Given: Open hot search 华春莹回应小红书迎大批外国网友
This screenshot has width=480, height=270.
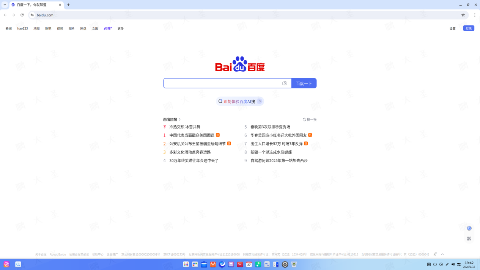Looking at the screenshot, I should pos(279,135).
